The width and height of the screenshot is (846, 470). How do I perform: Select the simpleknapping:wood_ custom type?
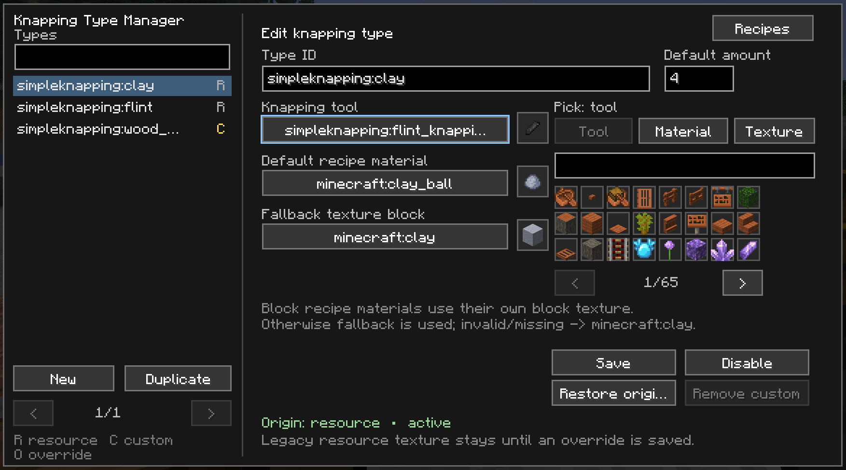pyautogui.click(x=122, y=129)
